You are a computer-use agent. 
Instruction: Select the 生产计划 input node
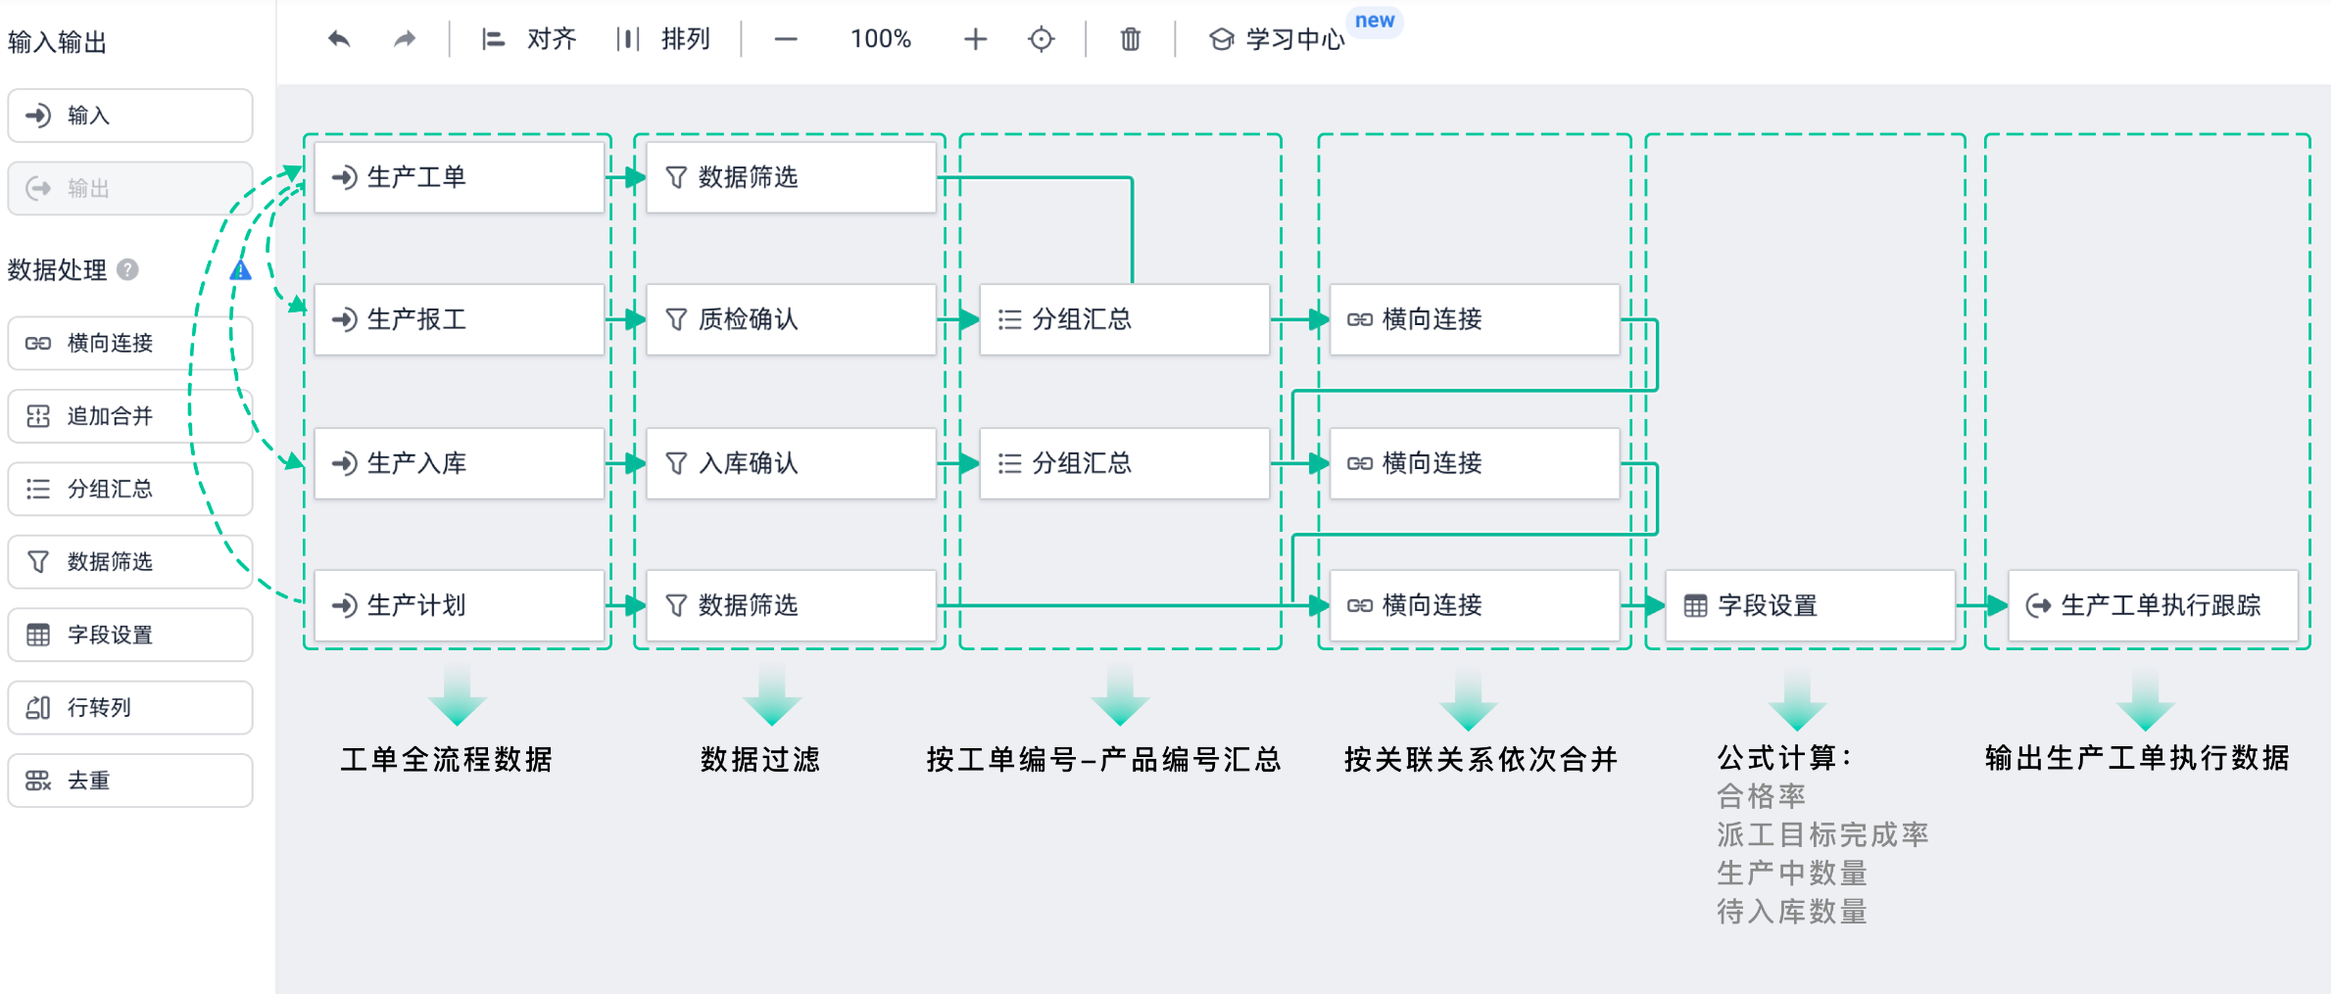tap(460, 605)
